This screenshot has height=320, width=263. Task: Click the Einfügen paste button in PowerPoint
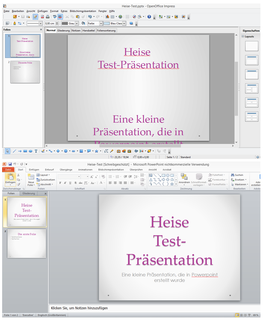(x=10, y=179)
